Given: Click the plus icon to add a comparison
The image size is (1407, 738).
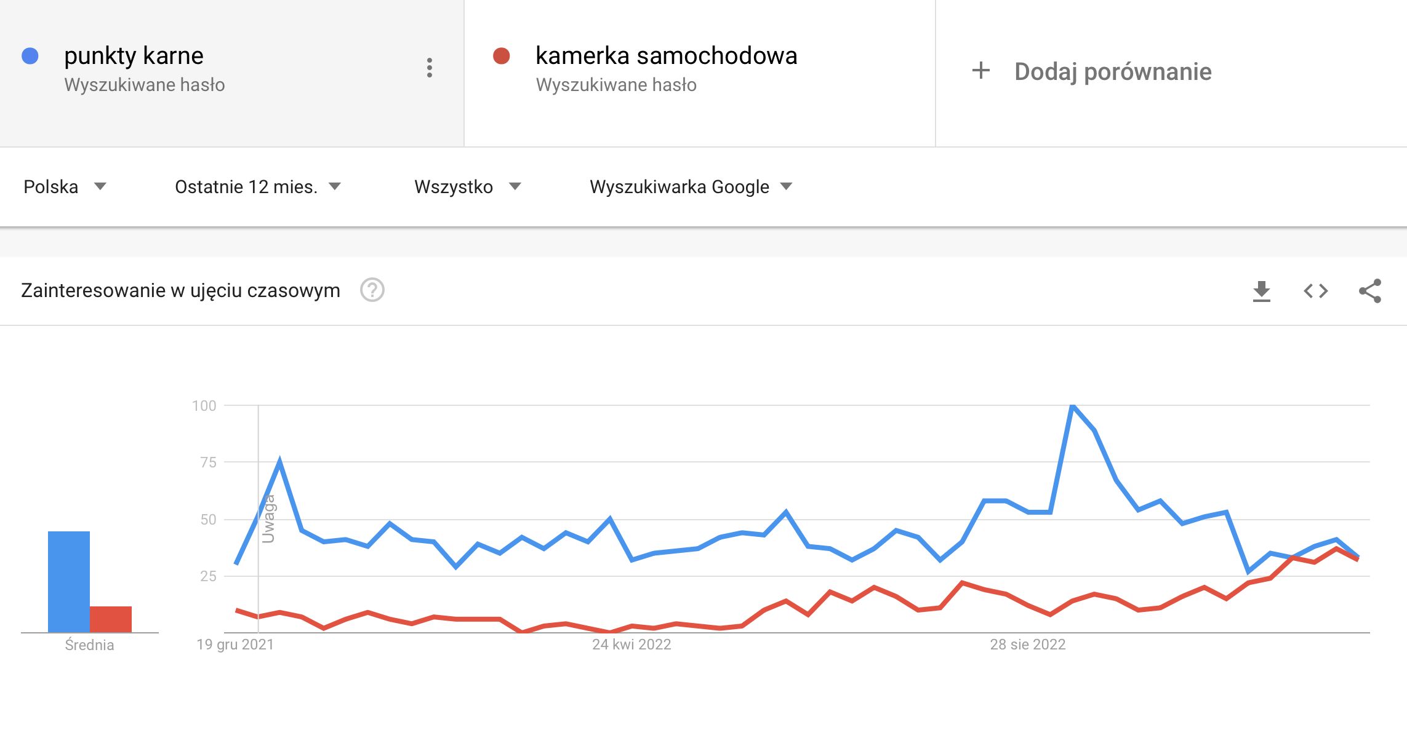Looking at the screenshot, I should point(980,70).
